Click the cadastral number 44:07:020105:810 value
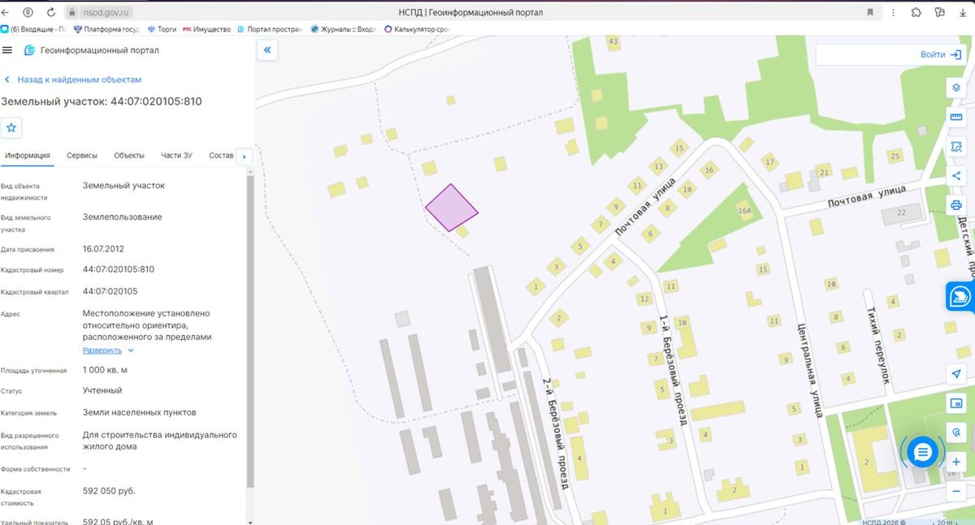This screenshot has height=525, width=975. pos(119,269)
